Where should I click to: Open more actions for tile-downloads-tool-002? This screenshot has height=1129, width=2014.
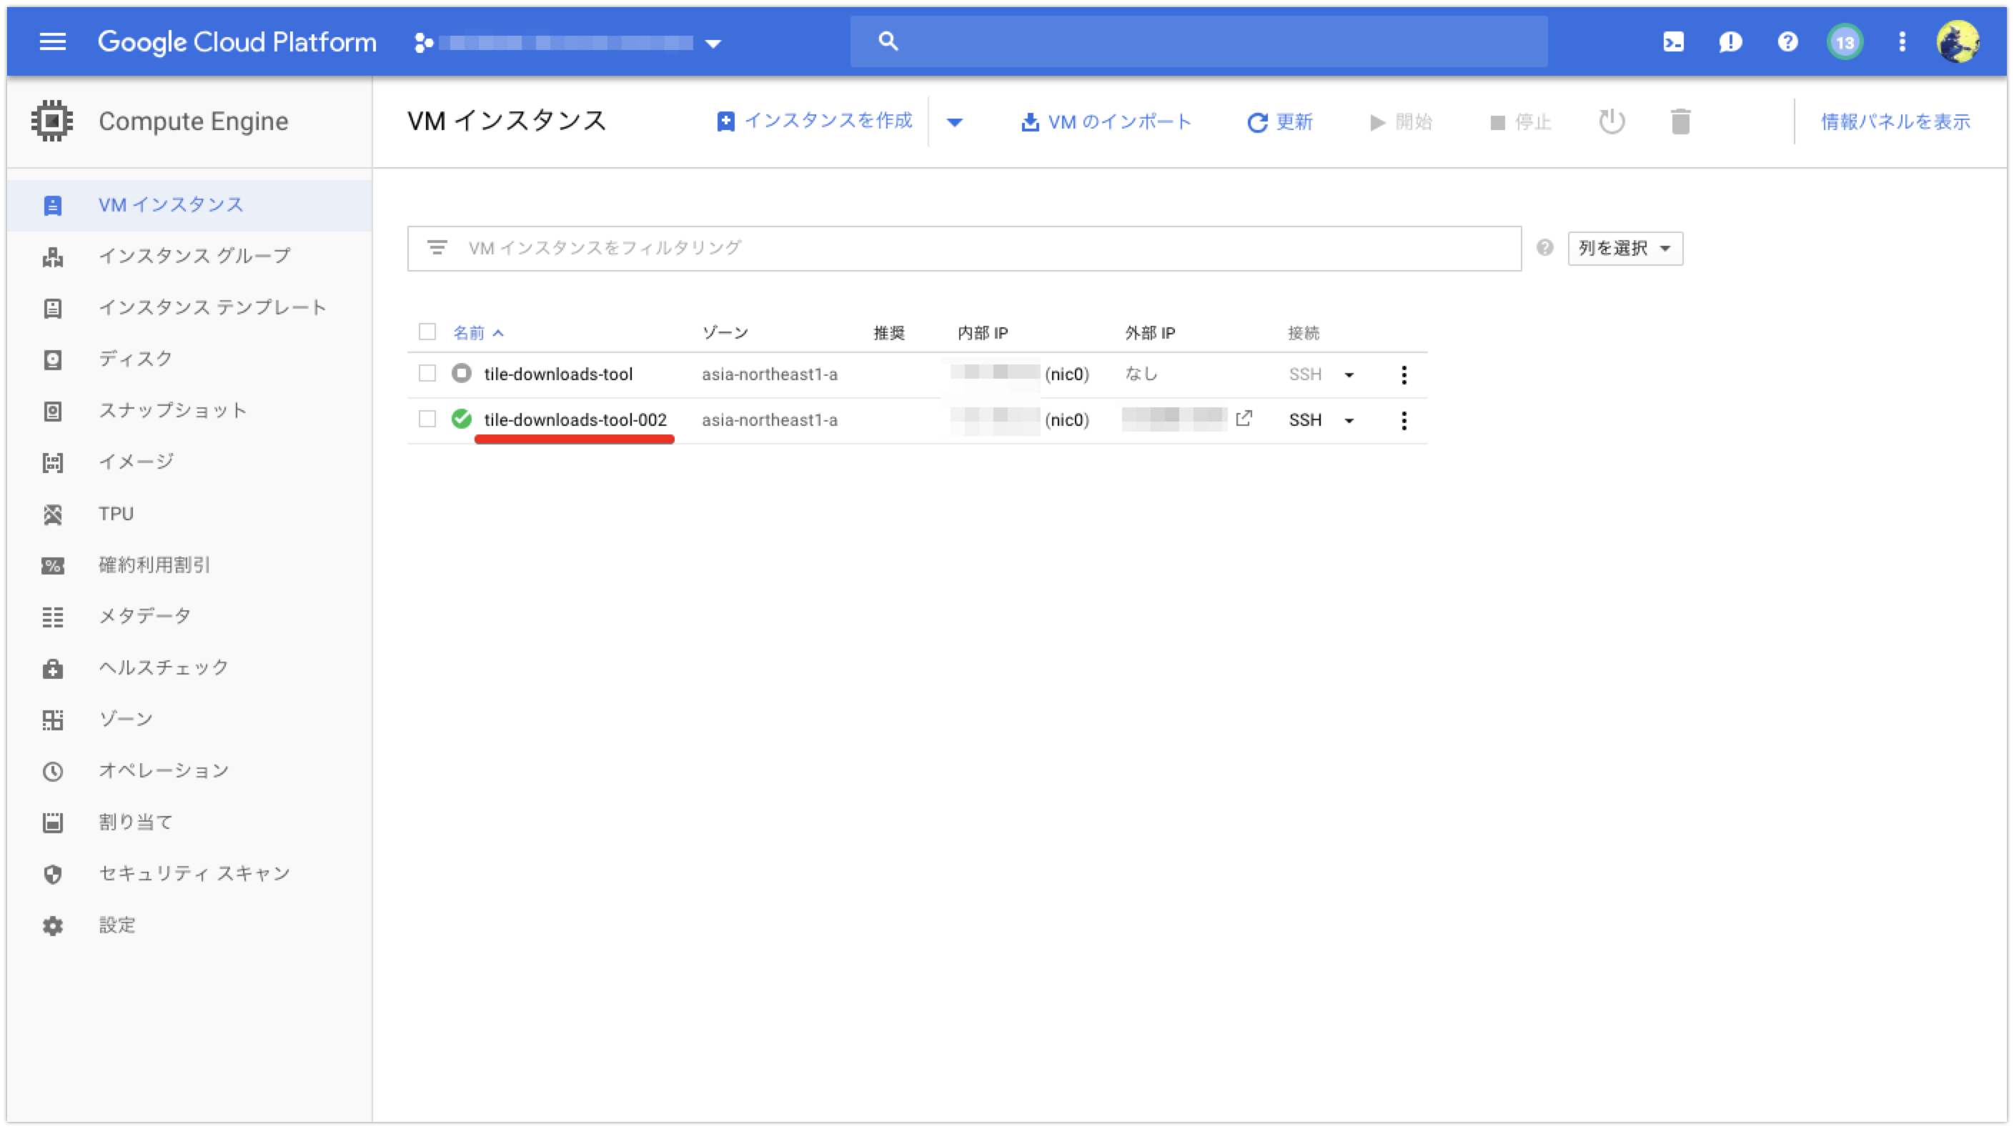[x=1404, y=421]
